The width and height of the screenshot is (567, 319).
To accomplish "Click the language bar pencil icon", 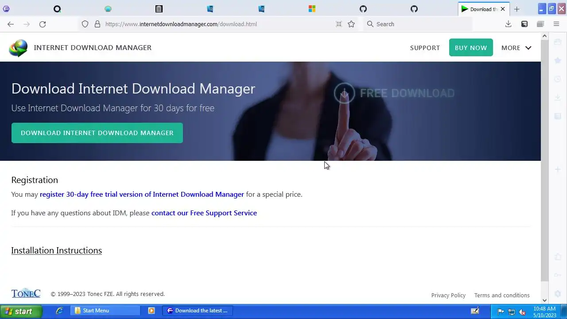I will pos(475,311).
